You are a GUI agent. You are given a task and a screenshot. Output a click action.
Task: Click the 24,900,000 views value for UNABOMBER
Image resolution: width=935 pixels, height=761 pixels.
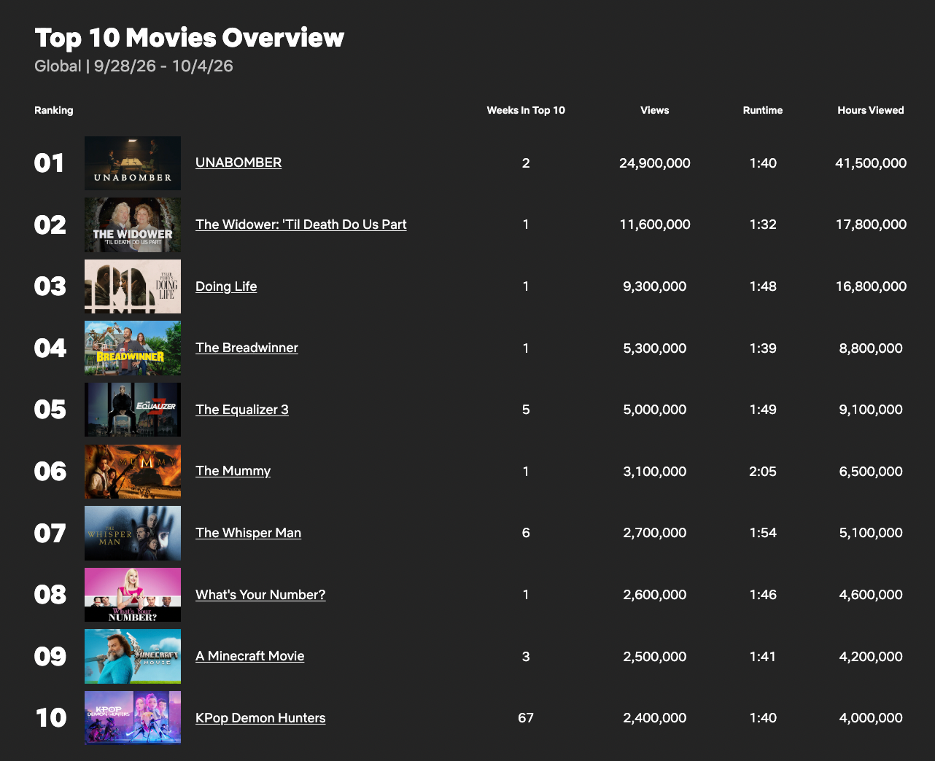tap(655, 163)
